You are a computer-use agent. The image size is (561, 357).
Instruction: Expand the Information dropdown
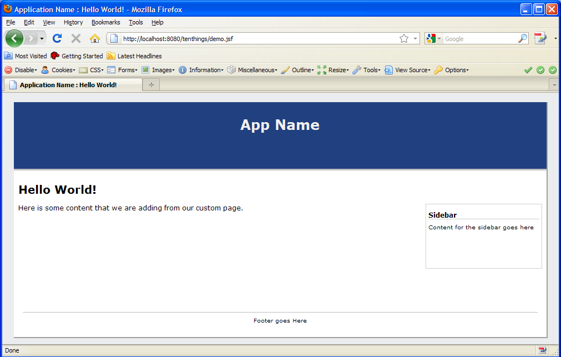(x=206, y=70)
